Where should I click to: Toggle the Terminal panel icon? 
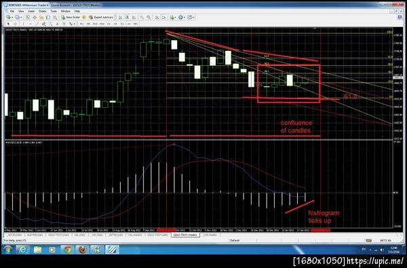coord(48,17)
